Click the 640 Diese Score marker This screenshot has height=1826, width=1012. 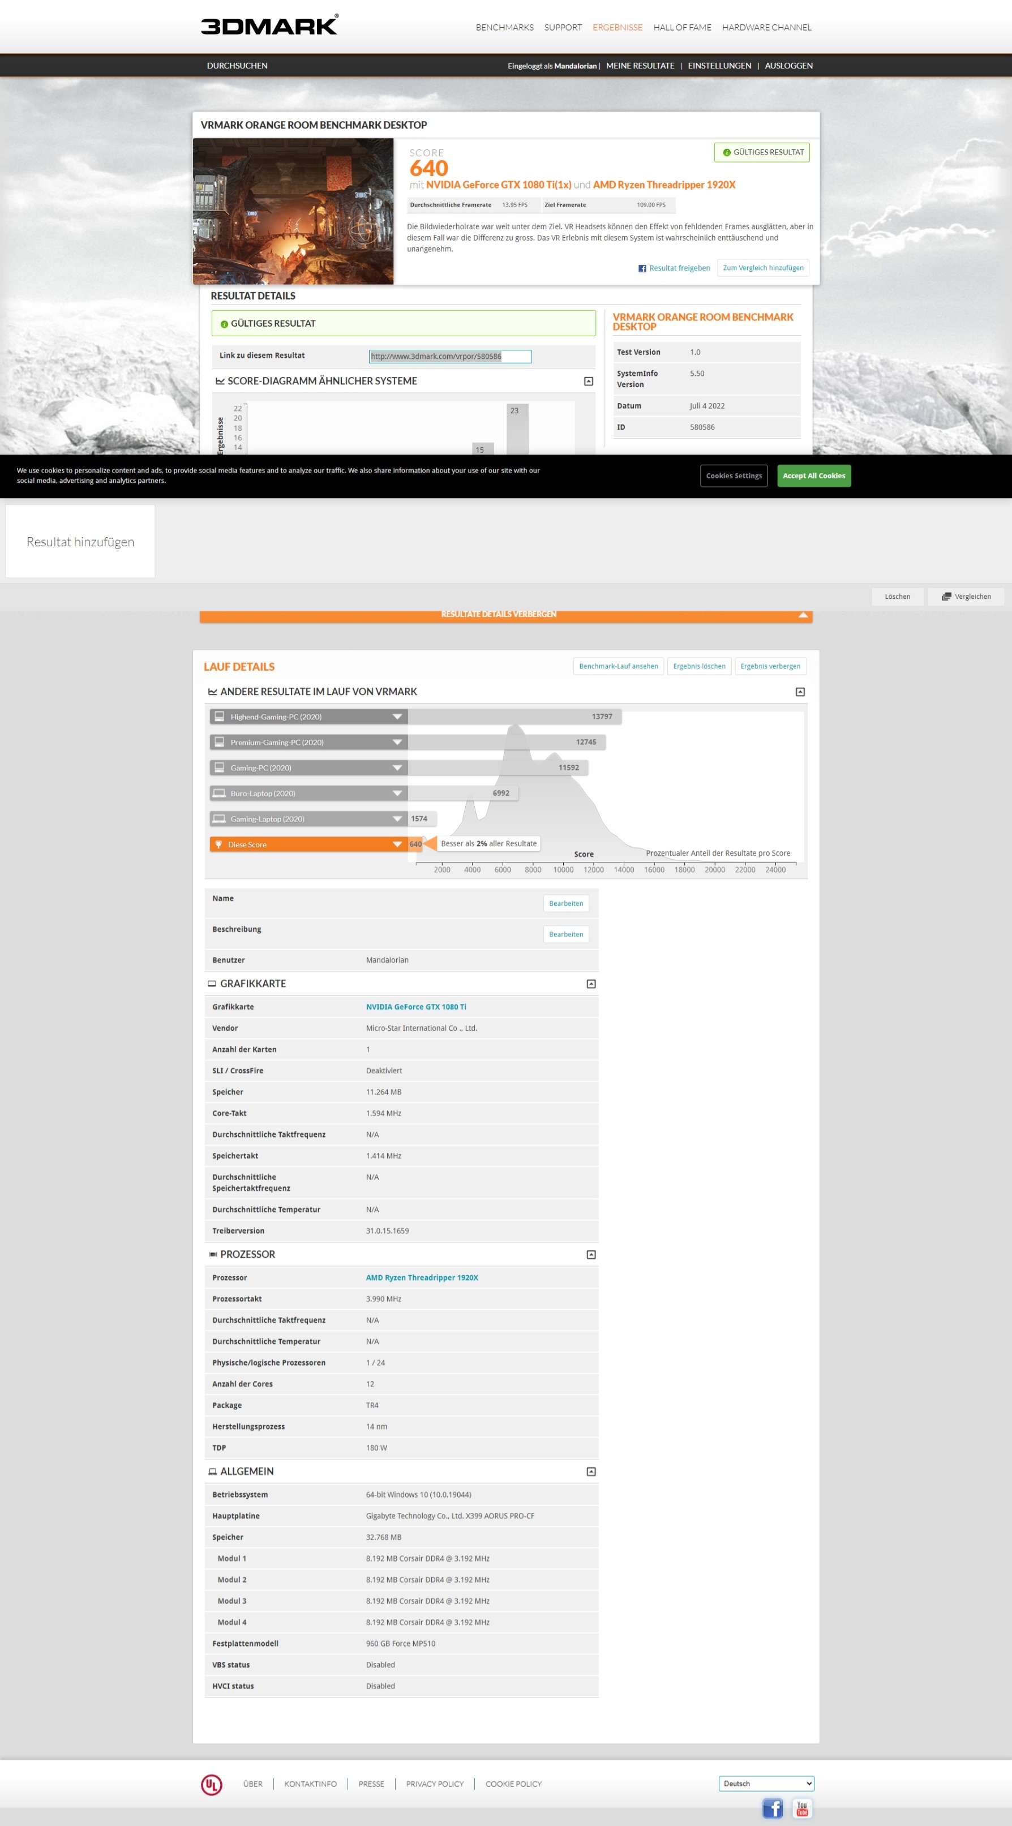click(x=415, y=845)
